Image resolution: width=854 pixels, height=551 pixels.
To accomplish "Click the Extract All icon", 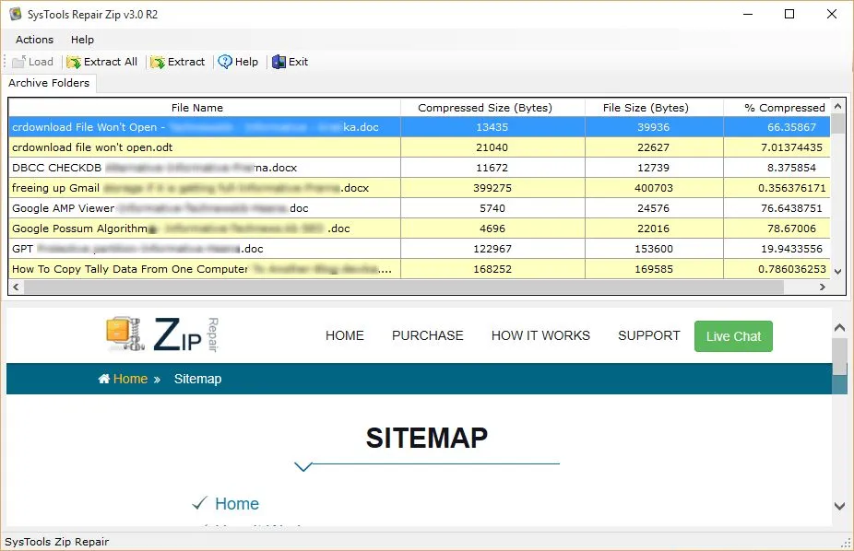I will click(74, 62).
